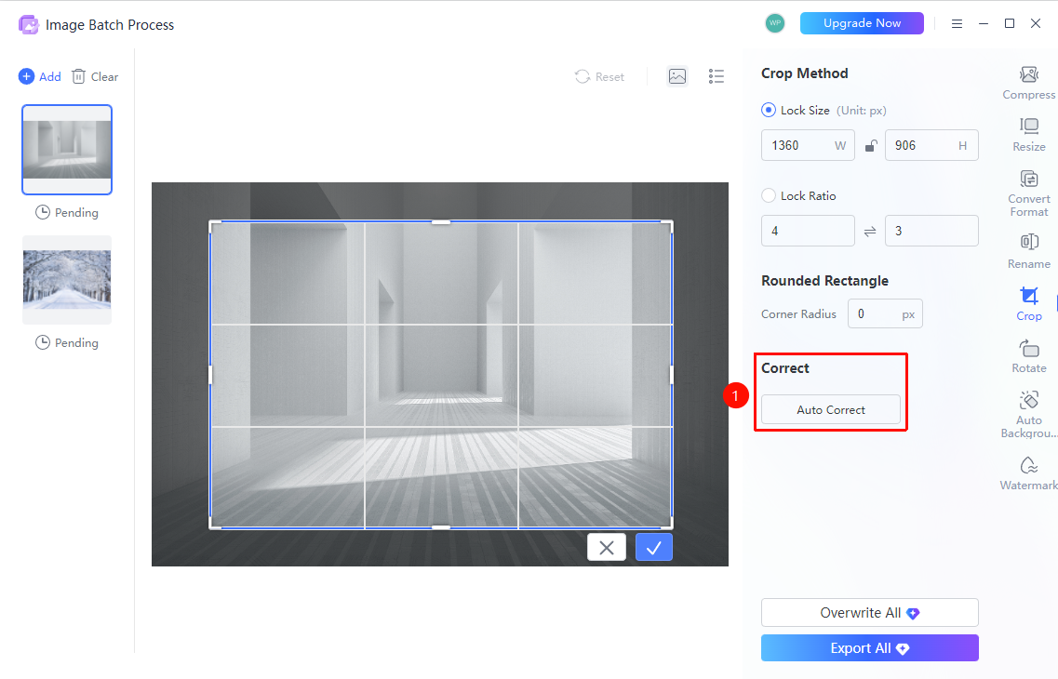This screenshot has height=679, width=1058.
Task: Select the gray corridor image thumbnail
Action: pyautogui.click(x=67, y=150)
